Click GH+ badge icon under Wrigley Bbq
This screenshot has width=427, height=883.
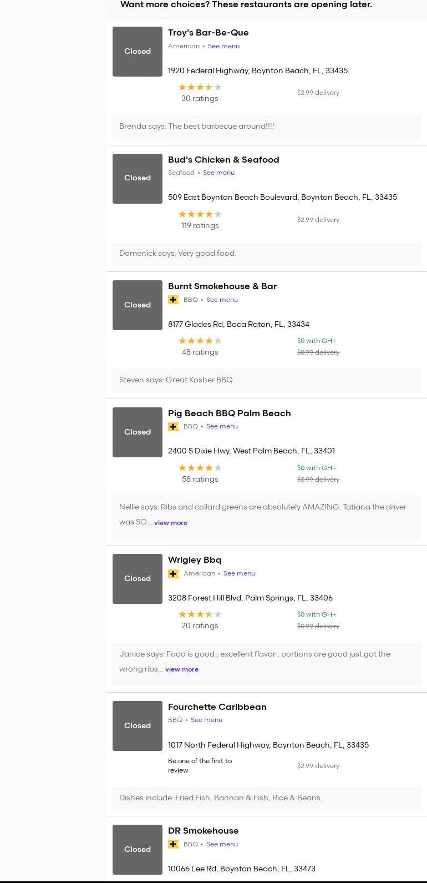pos(174,574)
